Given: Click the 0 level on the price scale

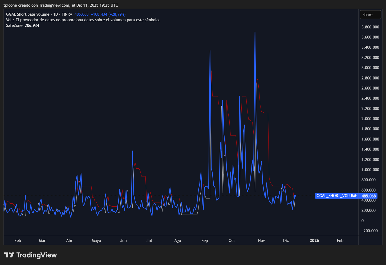Looking at the screenshot, I should 362,221.
